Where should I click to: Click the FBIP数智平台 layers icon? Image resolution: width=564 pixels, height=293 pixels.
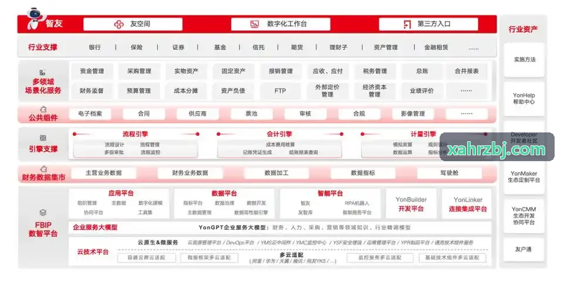[x=43, y=213]
